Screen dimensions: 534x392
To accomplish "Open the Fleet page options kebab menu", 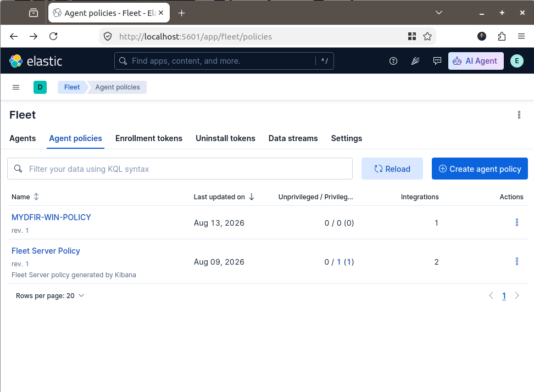I will click(519, 115).
